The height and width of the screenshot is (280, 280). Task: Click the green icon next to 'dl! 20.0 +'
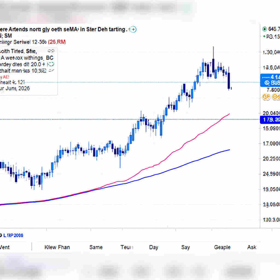(51, 65)
